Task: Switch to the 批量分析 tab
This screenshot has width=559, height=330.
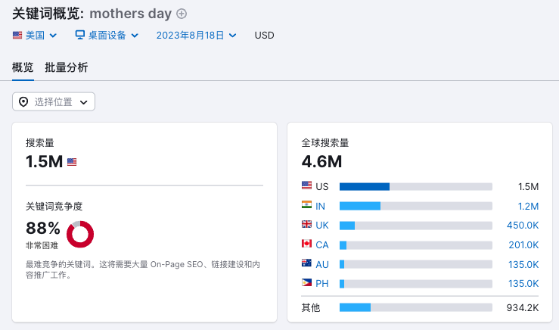Action: [67, 67]
